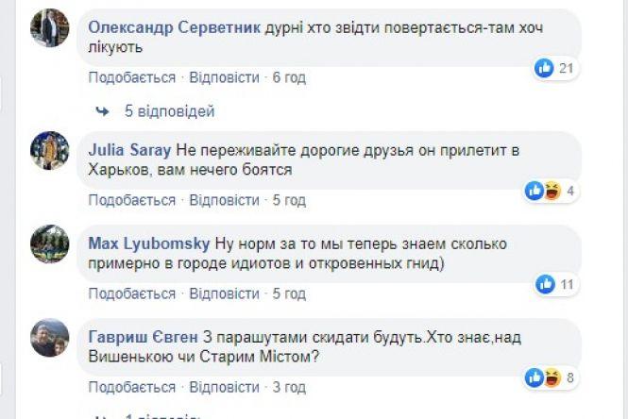628x419 pixels.
Task: Click reaction icons on Гавриш Євген's comment
Action: tap(543, 378)
